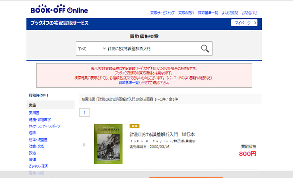This screenshot has height=178, width=293.
Task: Click the green book cover thumbnail
Action: [108, 144]
